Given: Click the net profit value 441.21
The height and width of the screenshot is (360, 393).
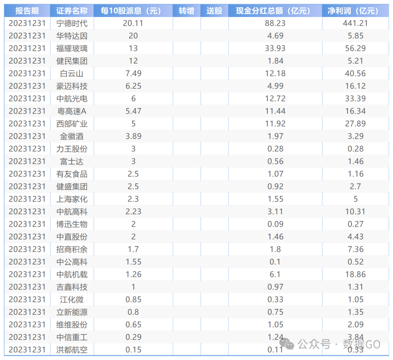Looking at the screenshot, I should click(x=356, y=23).
